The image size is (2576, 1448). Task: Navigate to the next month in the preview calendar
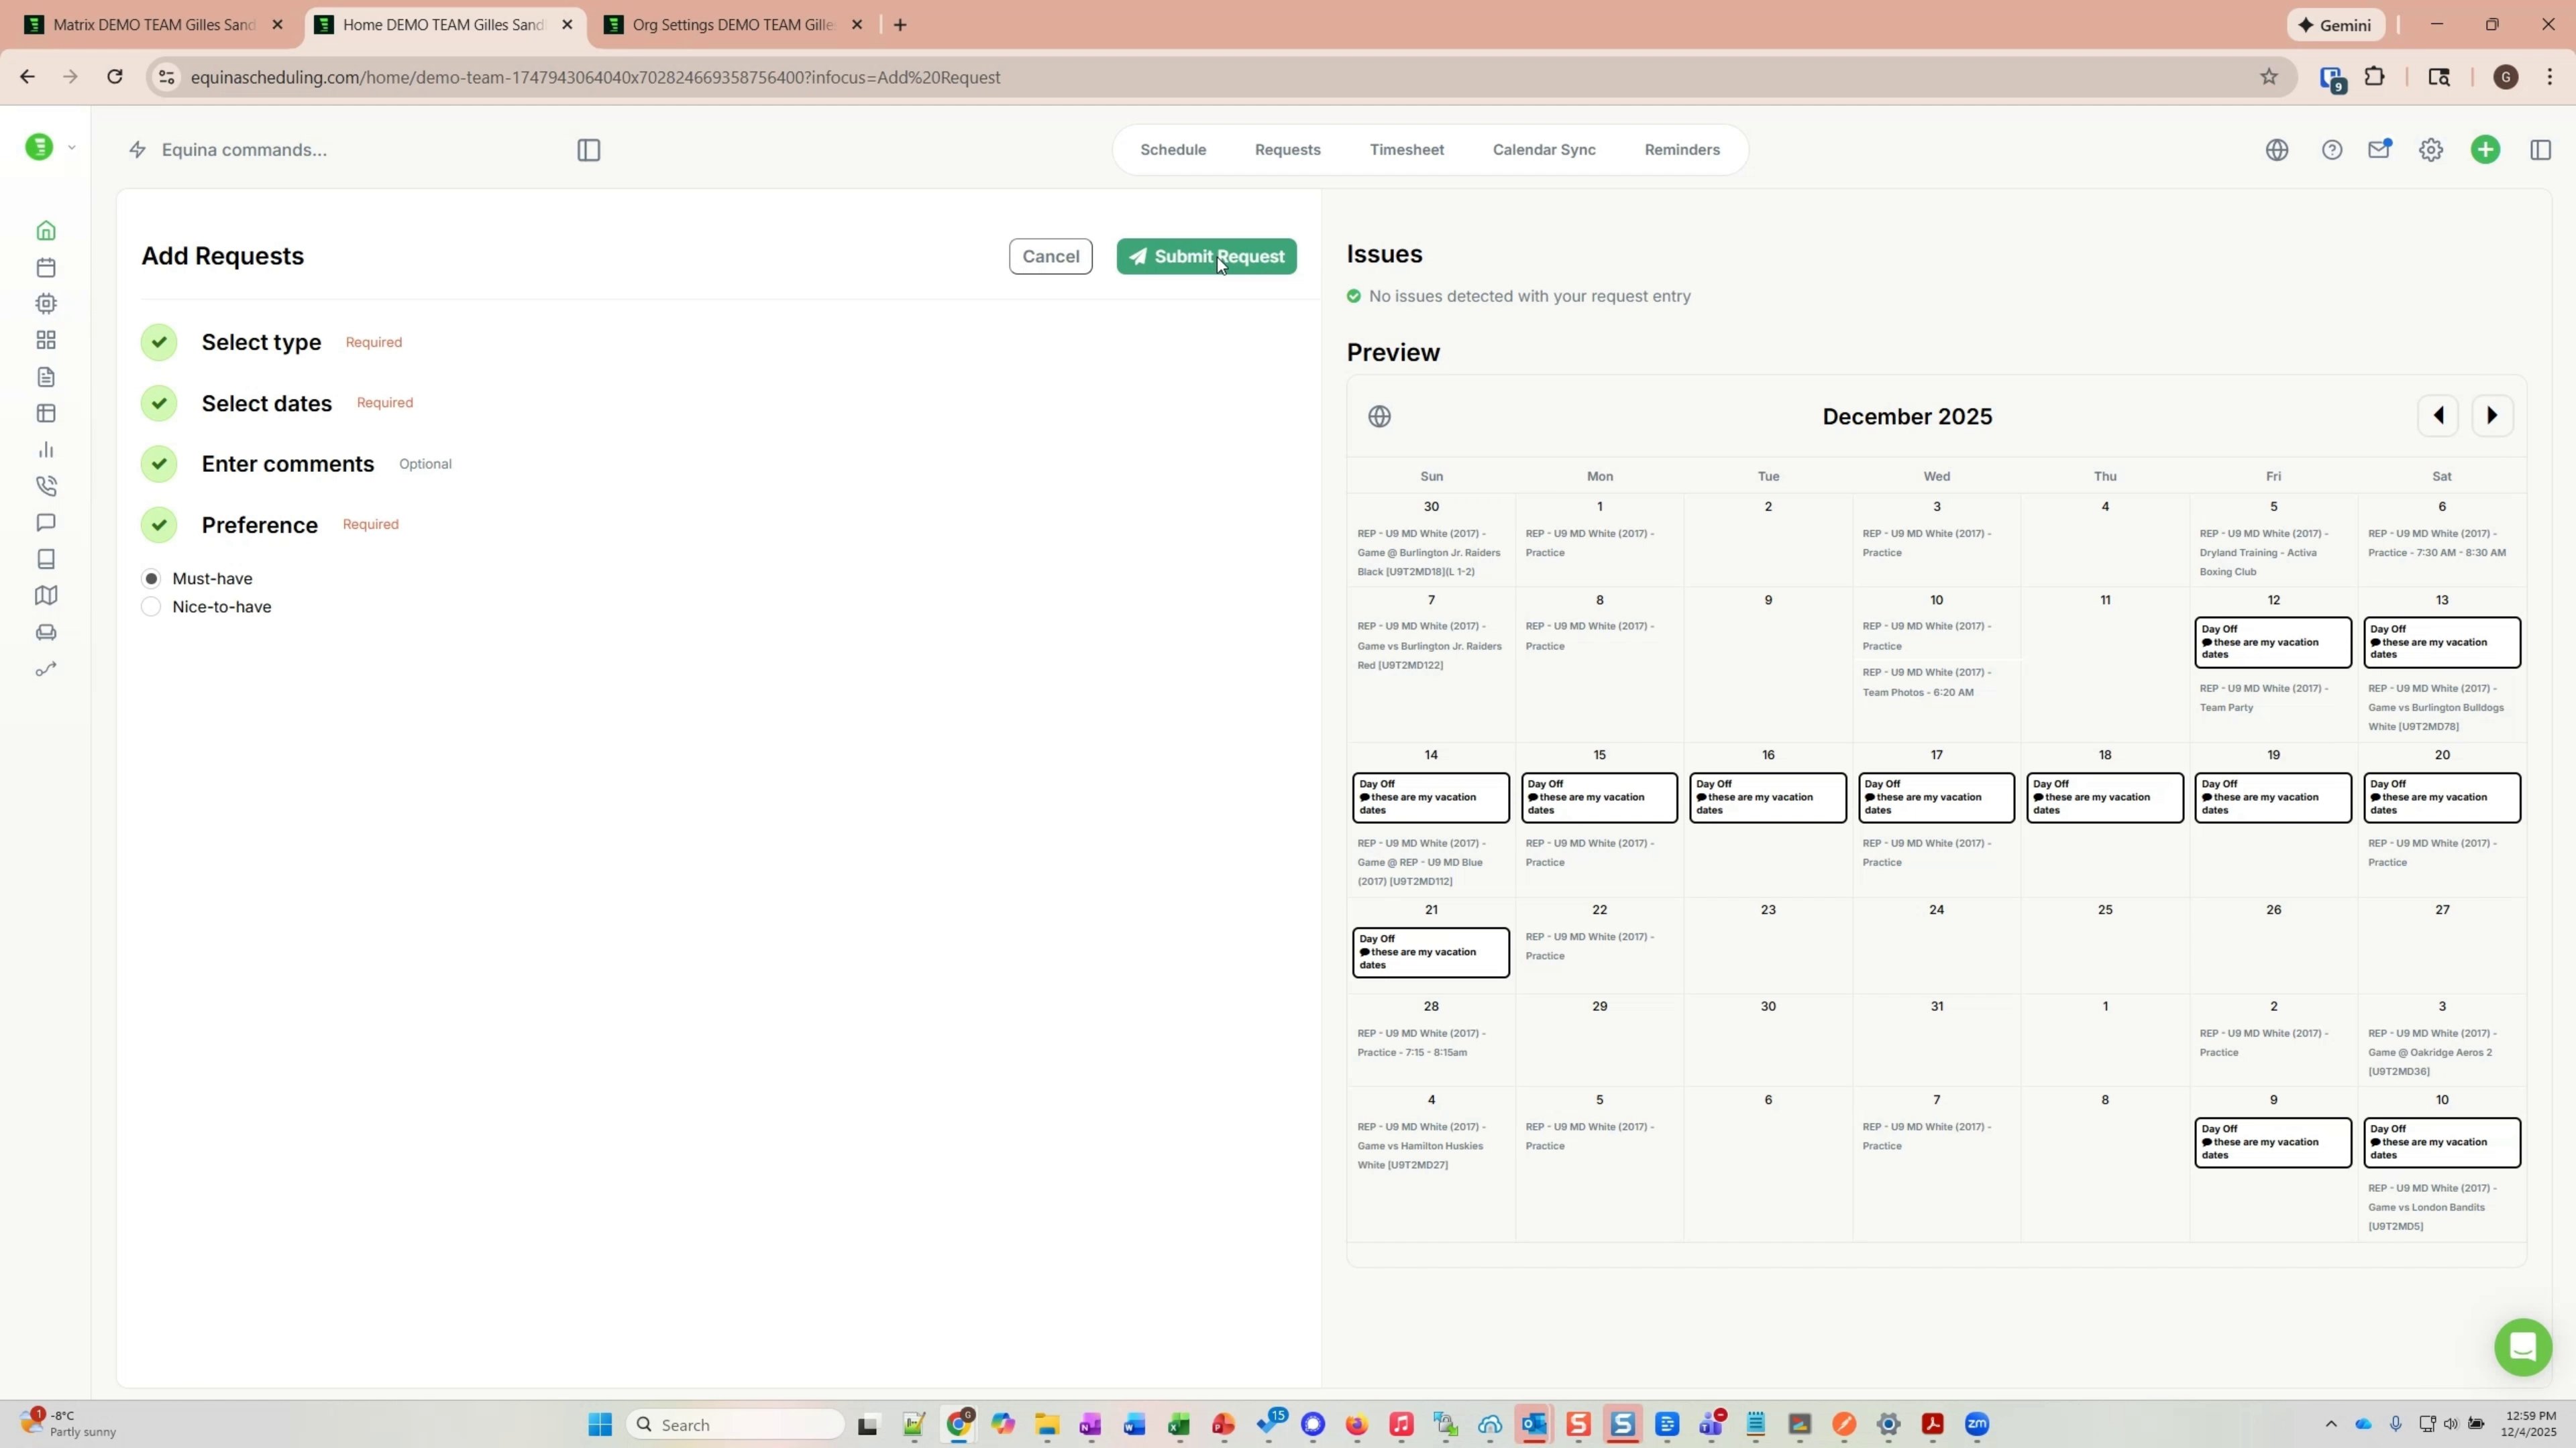pyautogui.click(x=2492, y=415)
